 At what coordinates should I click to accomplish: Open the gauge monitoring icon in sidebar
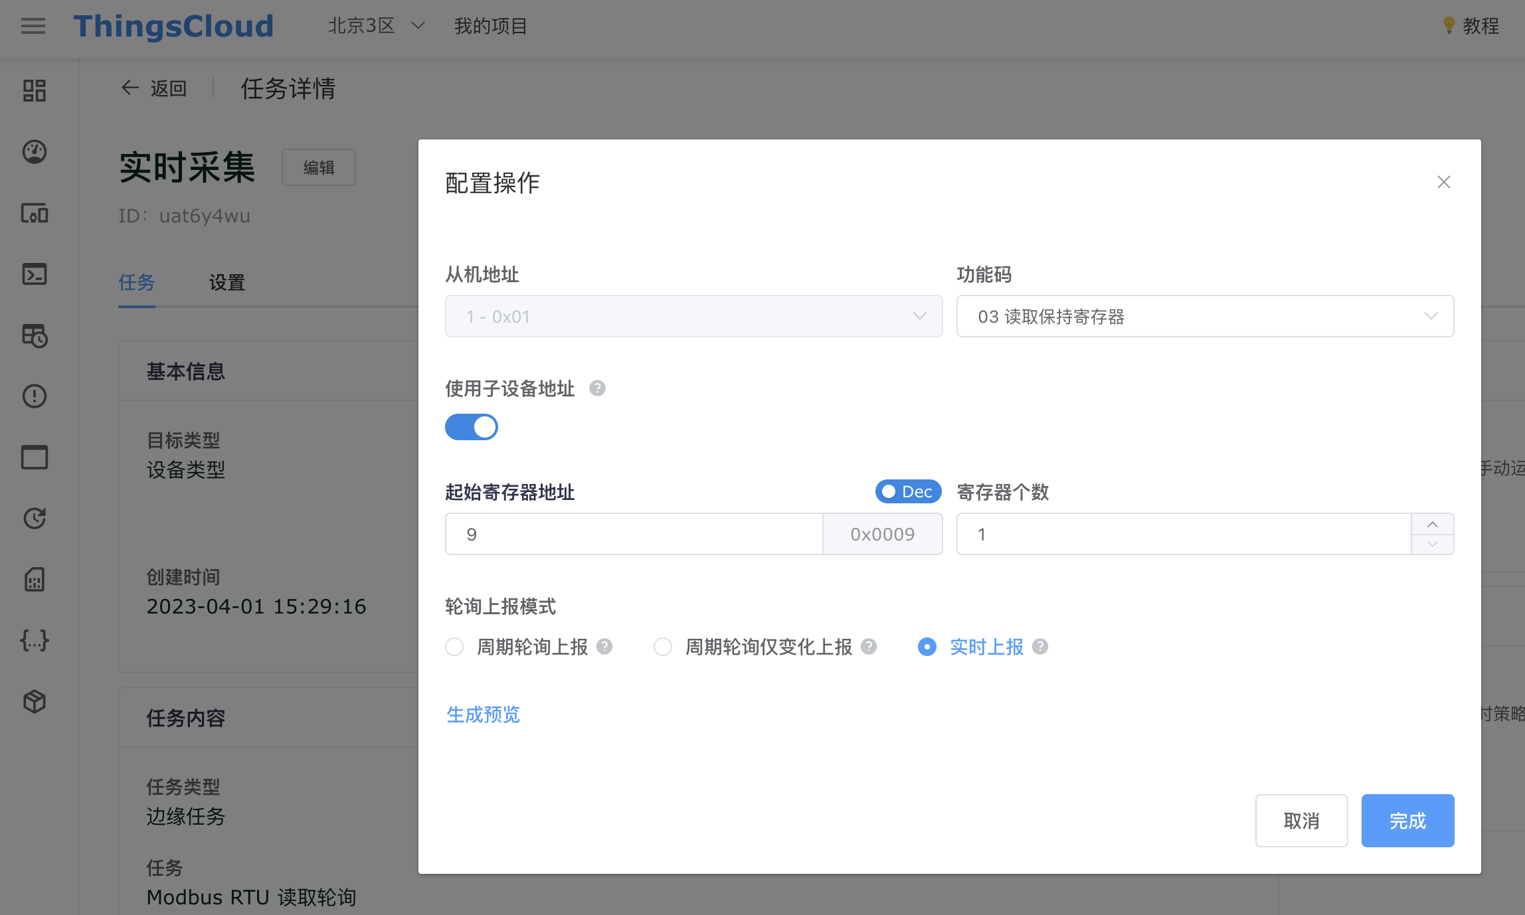pyautogui.click(x=35, y=152)
